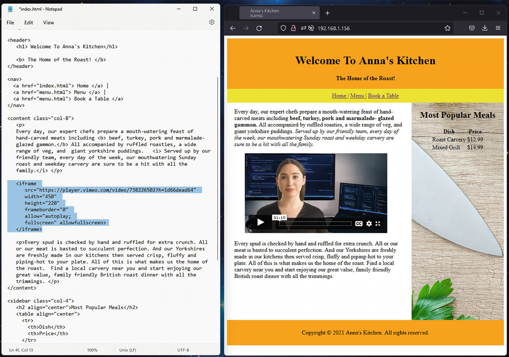509x357 pixels.
Task: Open the Notepad File menu
Action: point(10,23)
